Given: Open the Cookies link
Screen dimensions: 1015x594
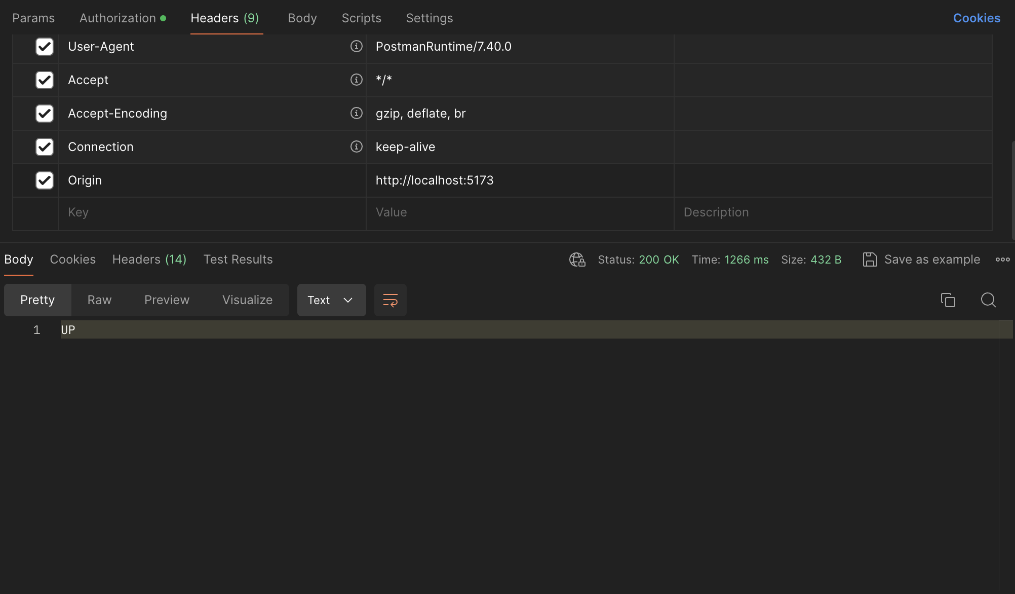Looking at the screenshot, I should tap(977, 18).
